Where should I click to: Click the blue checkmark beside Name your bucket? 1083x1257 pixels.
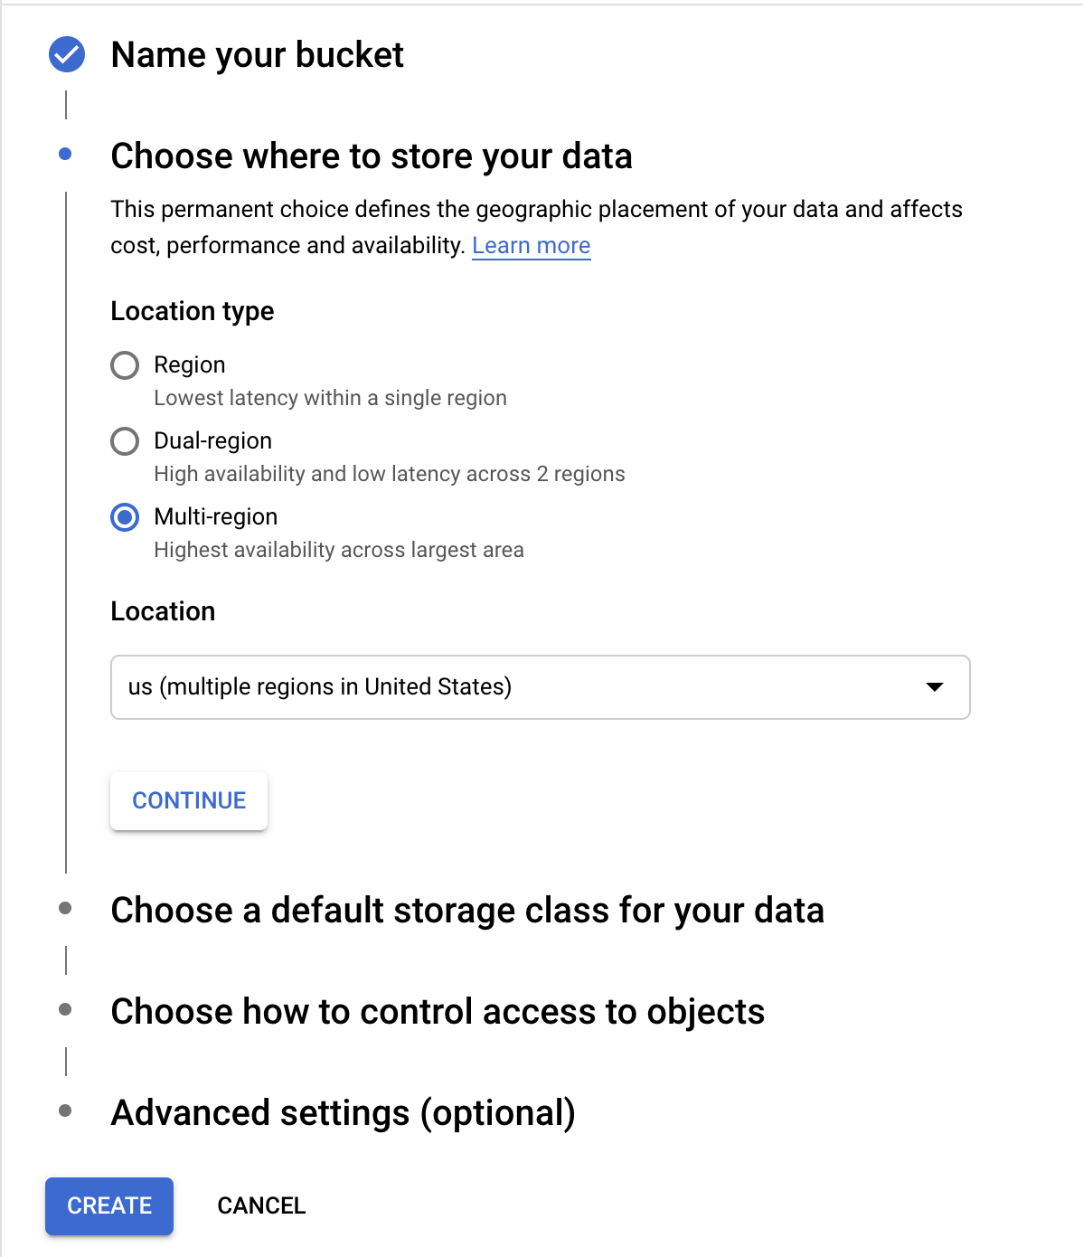(67, 55)
